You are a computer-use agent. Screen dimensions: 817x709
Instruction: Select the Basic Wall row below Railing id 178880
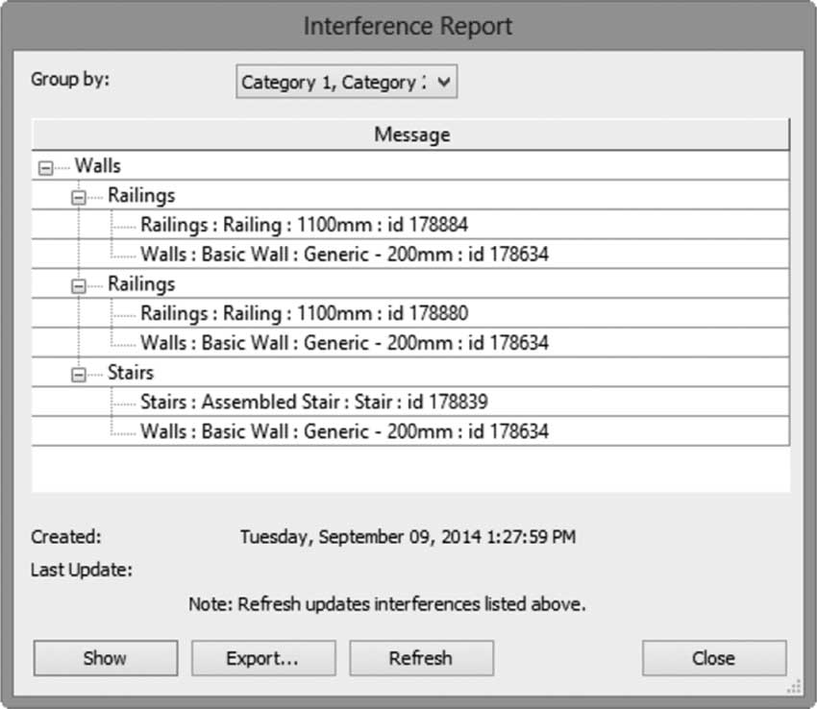(411, 343)
